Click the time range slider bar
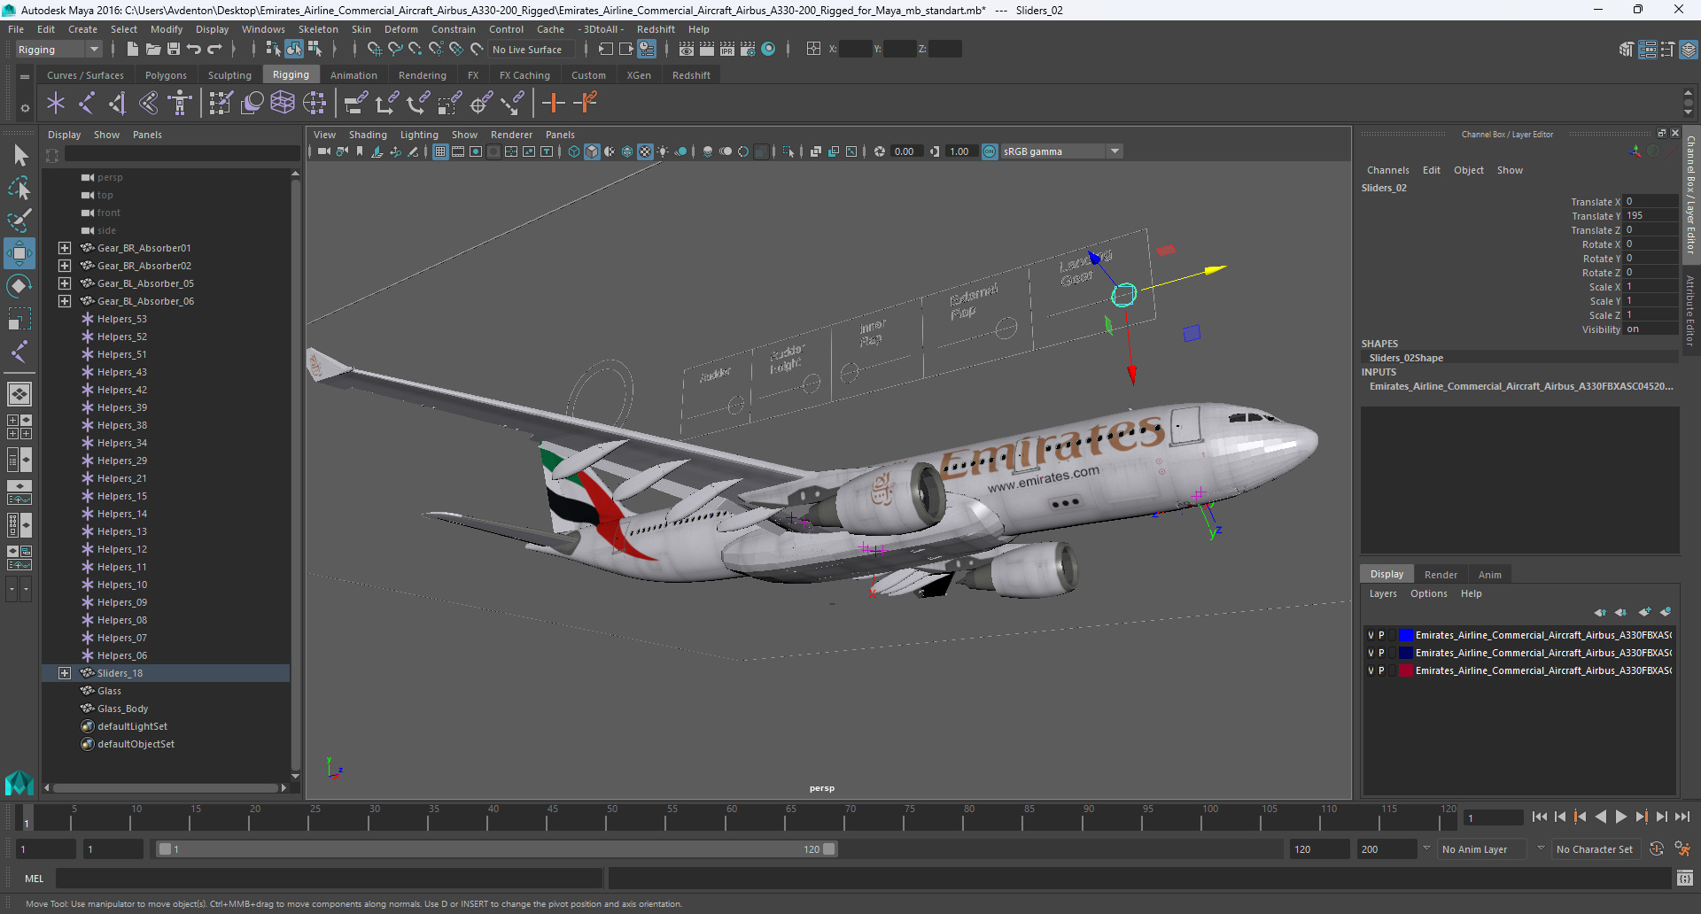 (x=496, y=849)
